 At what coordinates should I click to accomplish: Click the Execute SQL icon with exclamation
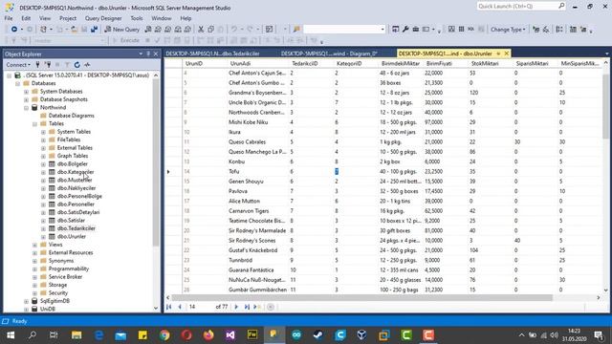(536, 30)
